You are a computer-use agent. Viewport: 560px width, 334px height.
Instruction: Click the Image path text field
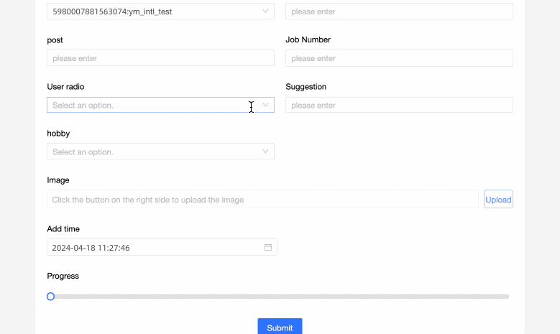[x=262, y=200]
